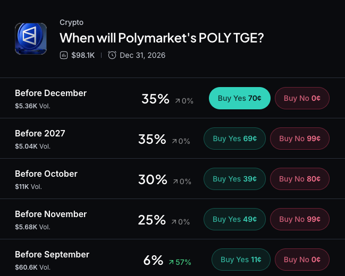345x276 pixels.
Task: Click the green 57% change arrow icon
Action: click(x=171, y=262)
